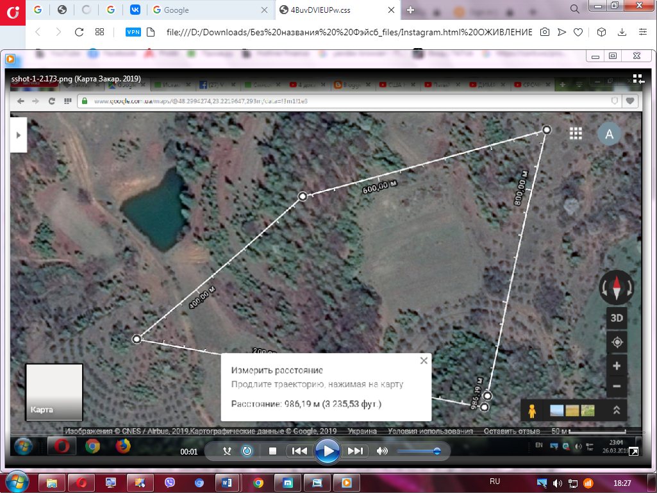
Task: Stop playback in the media player
Action: [272, 451]
